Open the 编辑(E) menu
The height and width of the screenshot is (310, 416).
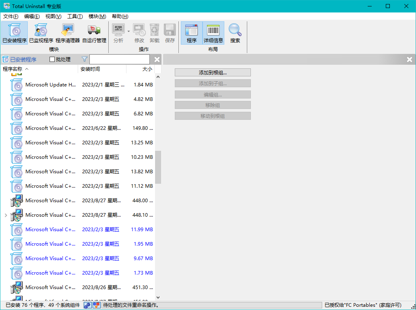(x=32, y=16)
